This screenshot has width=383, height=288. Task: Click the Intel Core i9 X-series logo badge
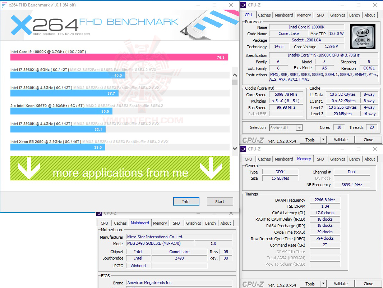363,36
